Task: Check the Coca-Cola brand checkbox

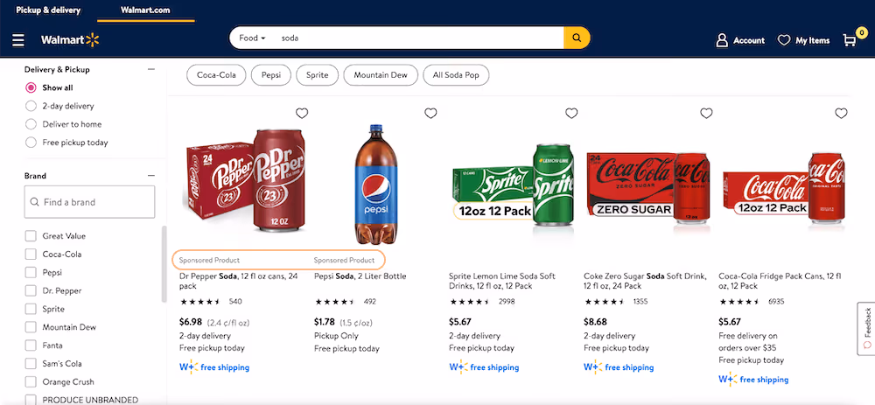Action: [31, 255]
